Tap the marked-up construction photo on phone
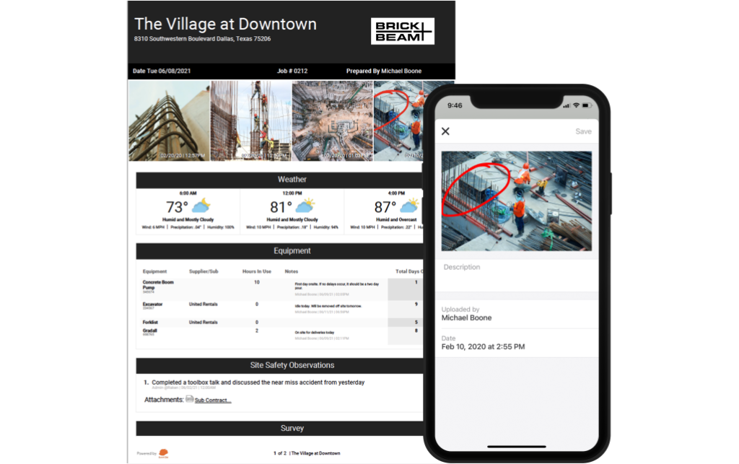This screenshot has width=739, height=464. tap(516, 201)
